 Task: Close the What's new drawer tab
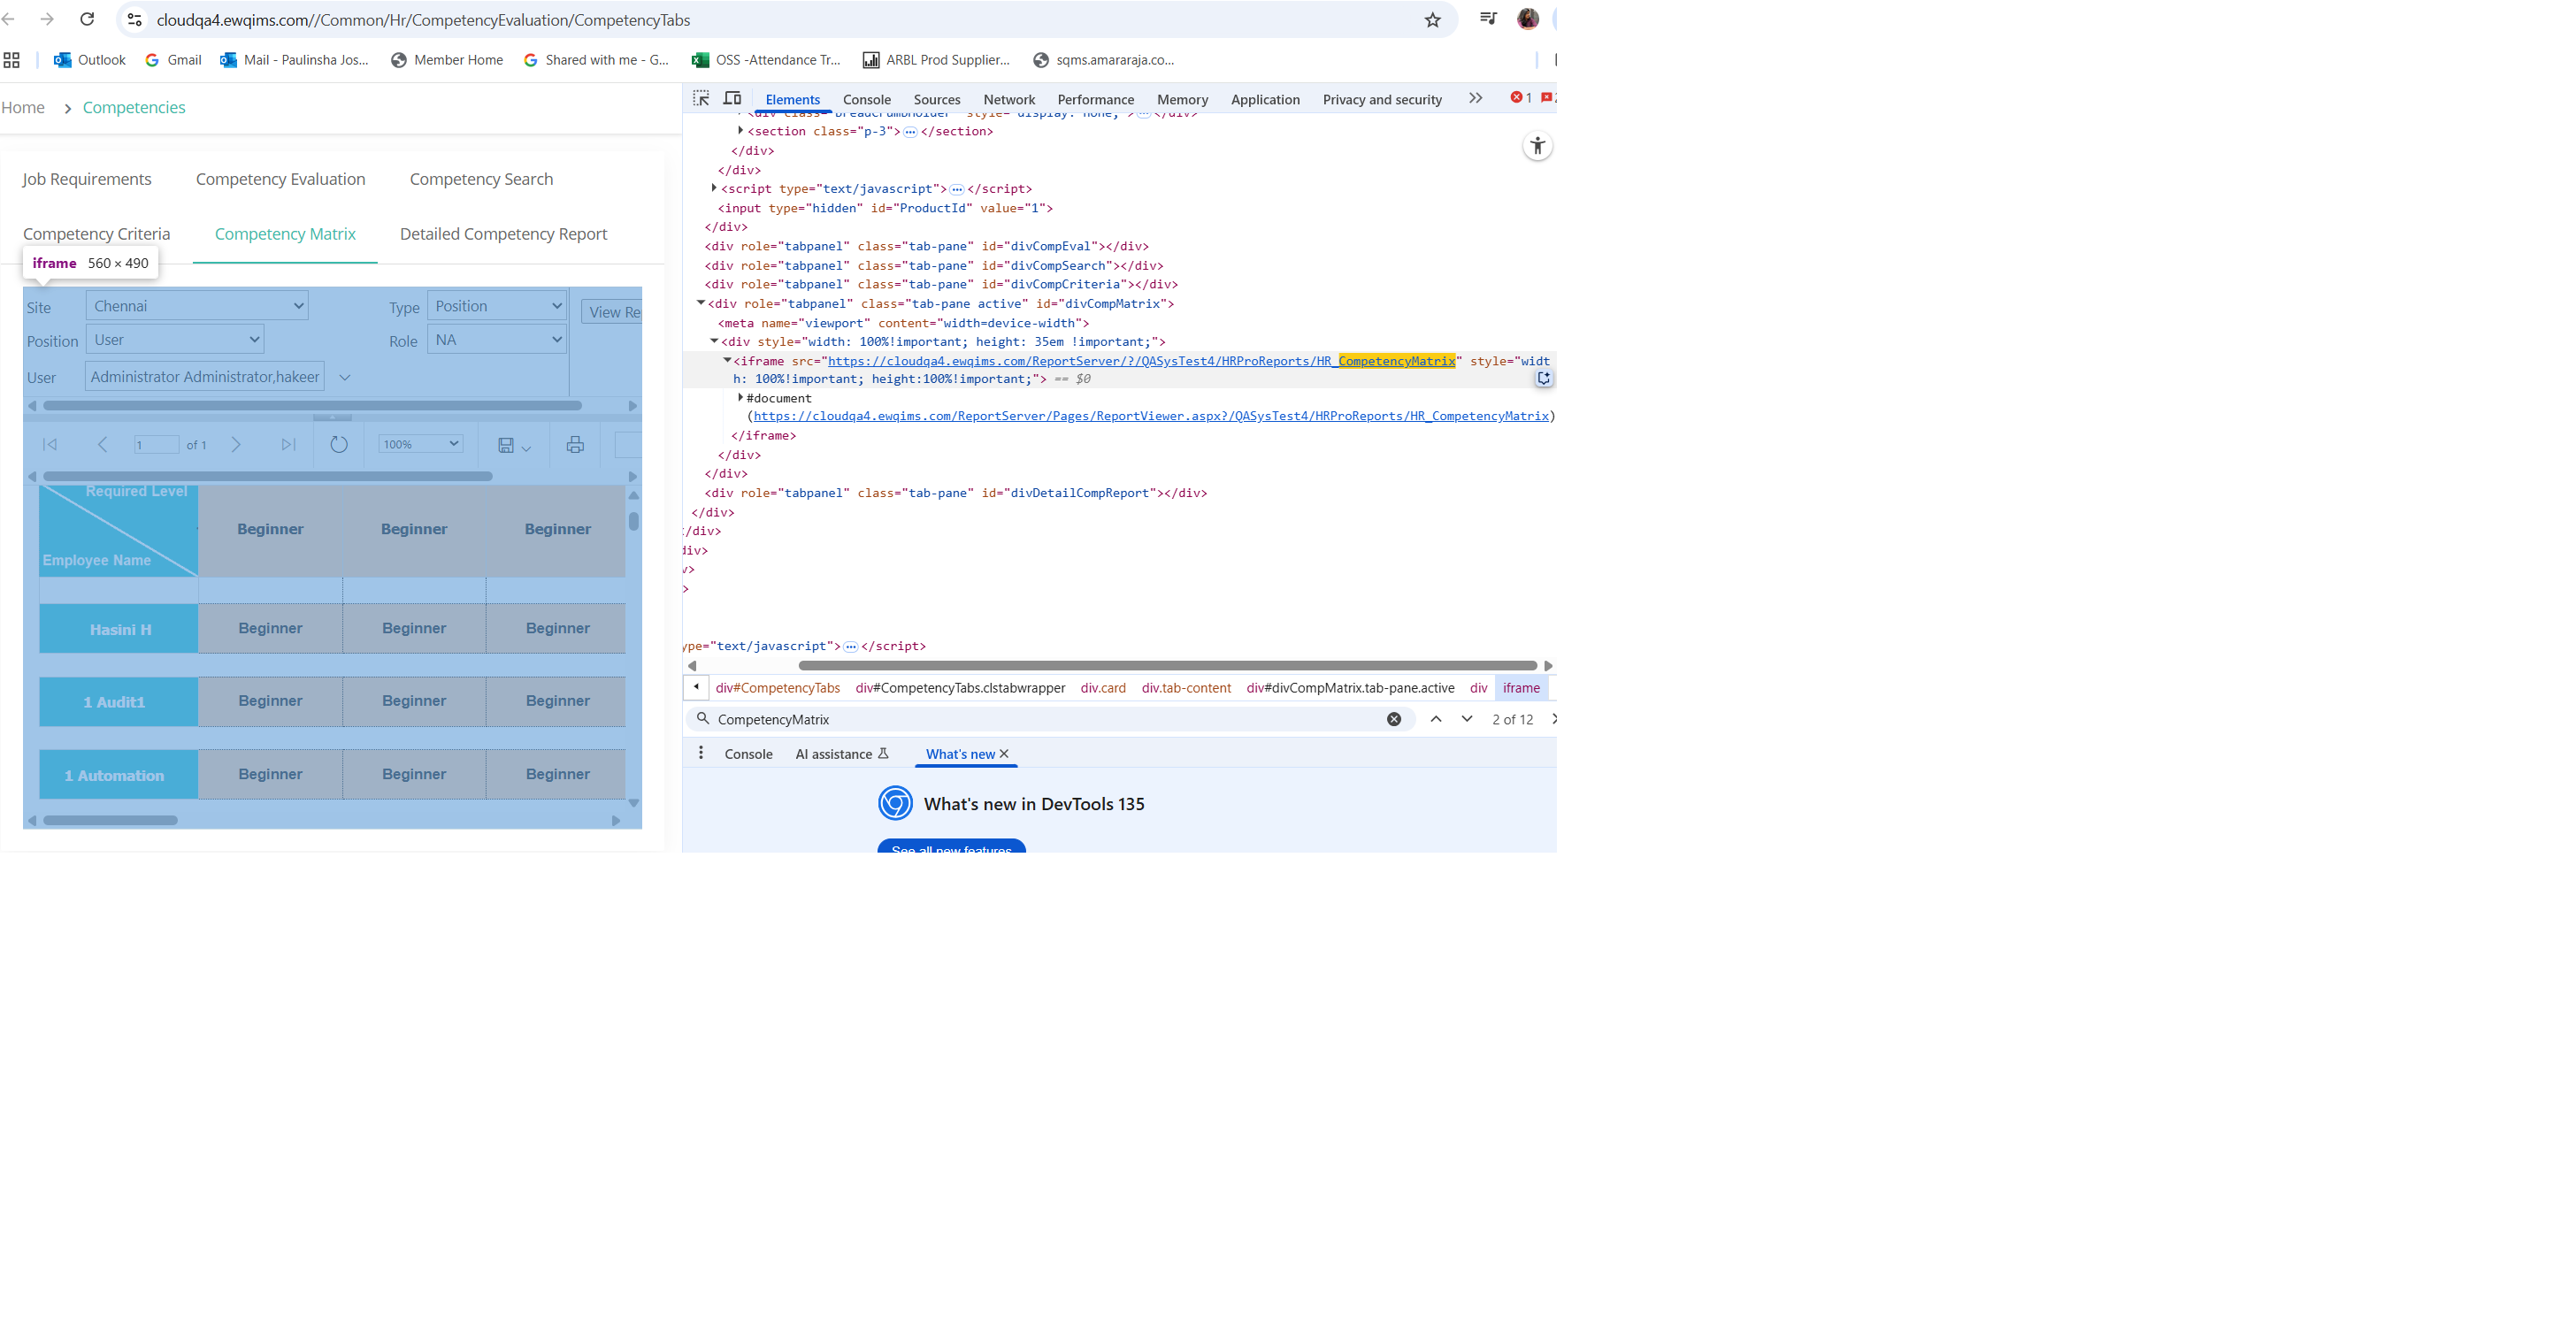[x=1004, y=754]
